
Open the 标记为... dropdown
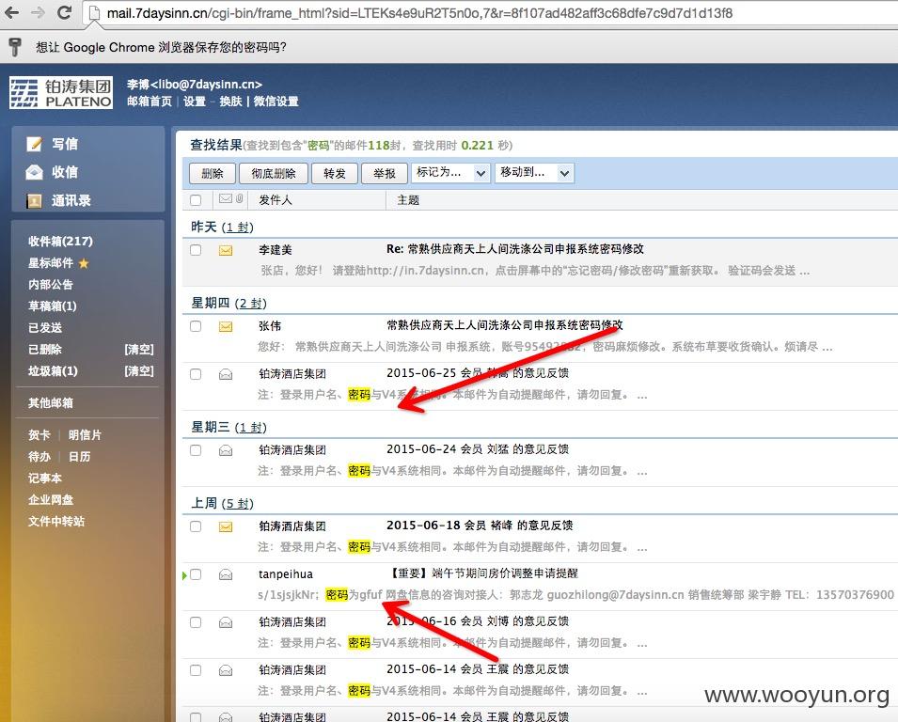450,172
